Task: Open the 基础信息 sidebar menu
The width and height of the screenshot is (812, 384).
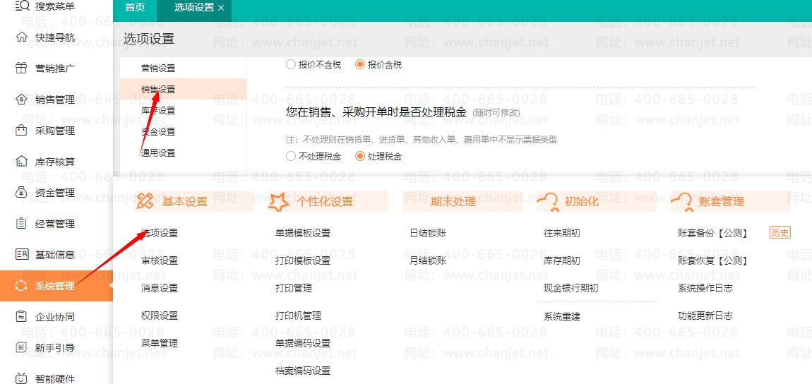Action: (55, 255)
